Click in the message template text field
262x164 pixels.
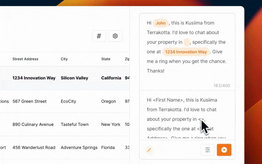click(x=187, y=115)
